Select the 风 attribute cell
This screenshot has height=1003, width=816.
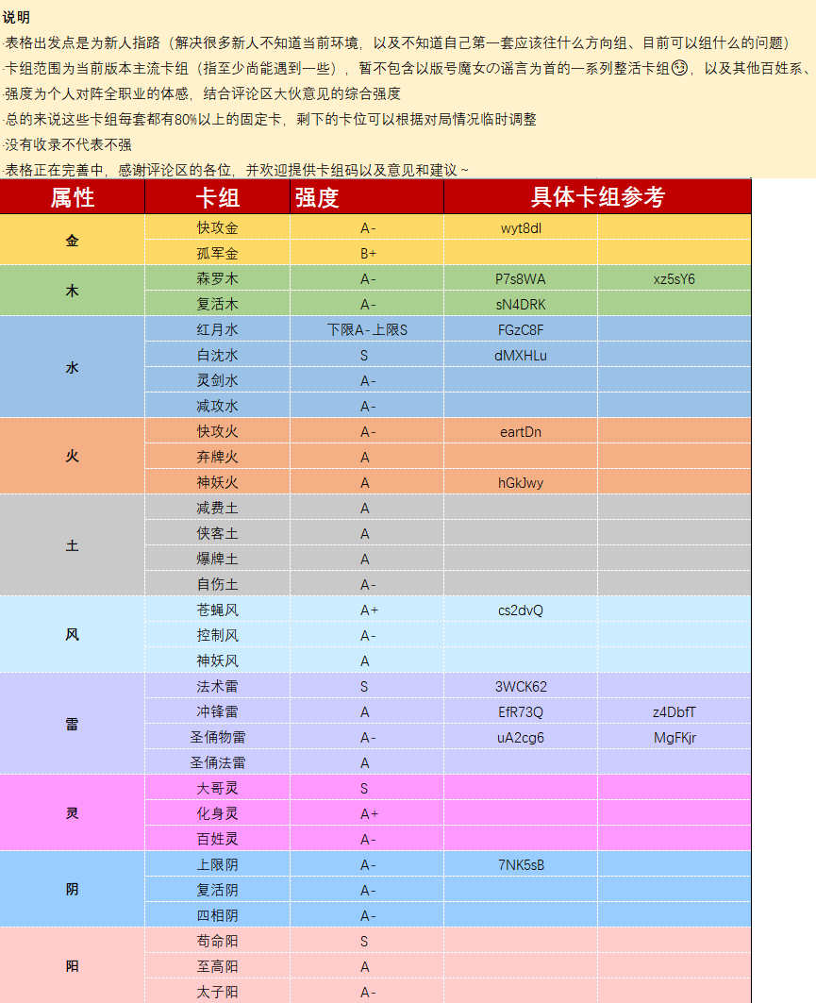click(73, 635)
